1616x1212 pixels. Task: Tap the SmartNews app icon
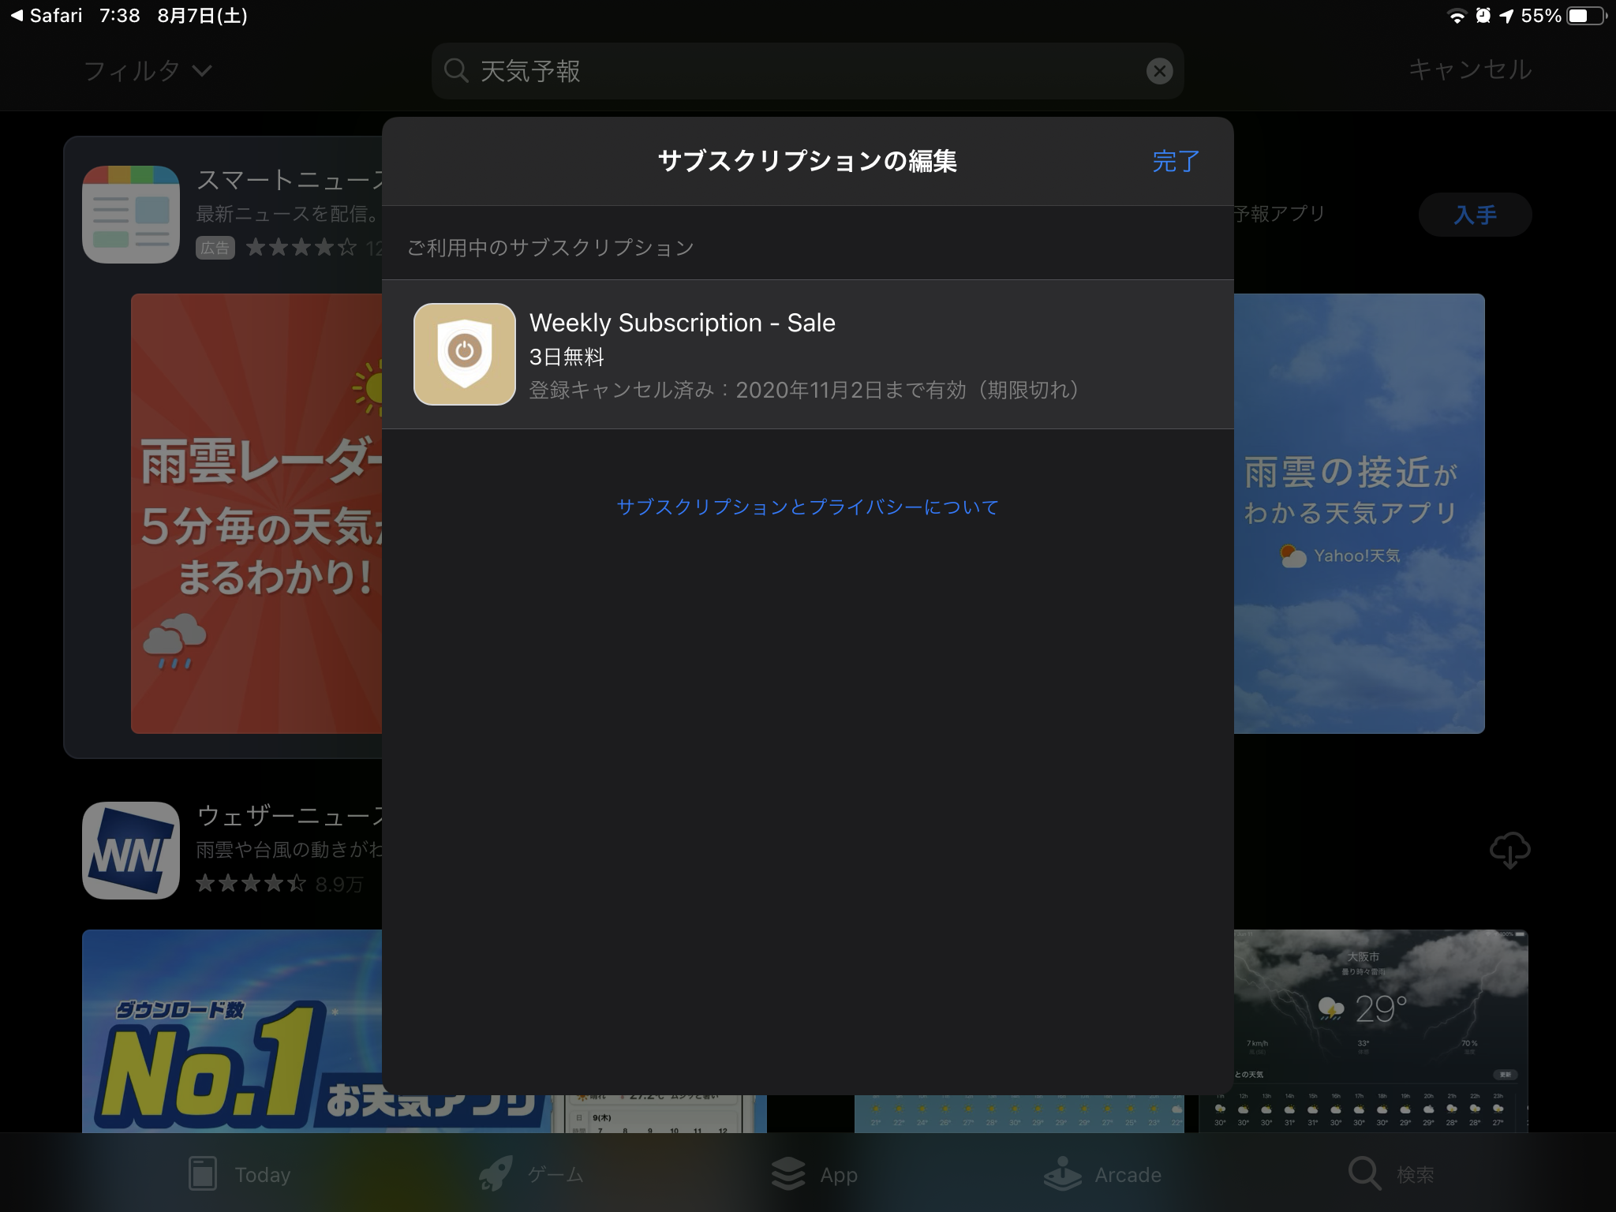click(x=131, y=214)
